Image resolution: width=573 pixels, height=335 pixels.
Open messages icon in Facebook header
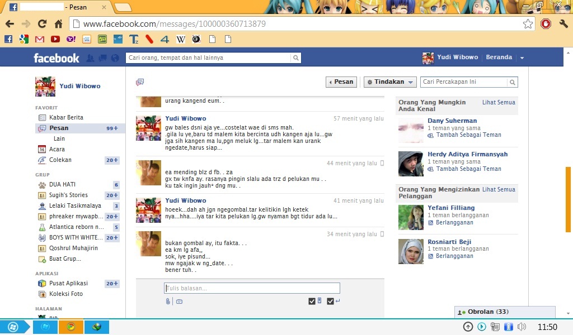tap(103, 58)
